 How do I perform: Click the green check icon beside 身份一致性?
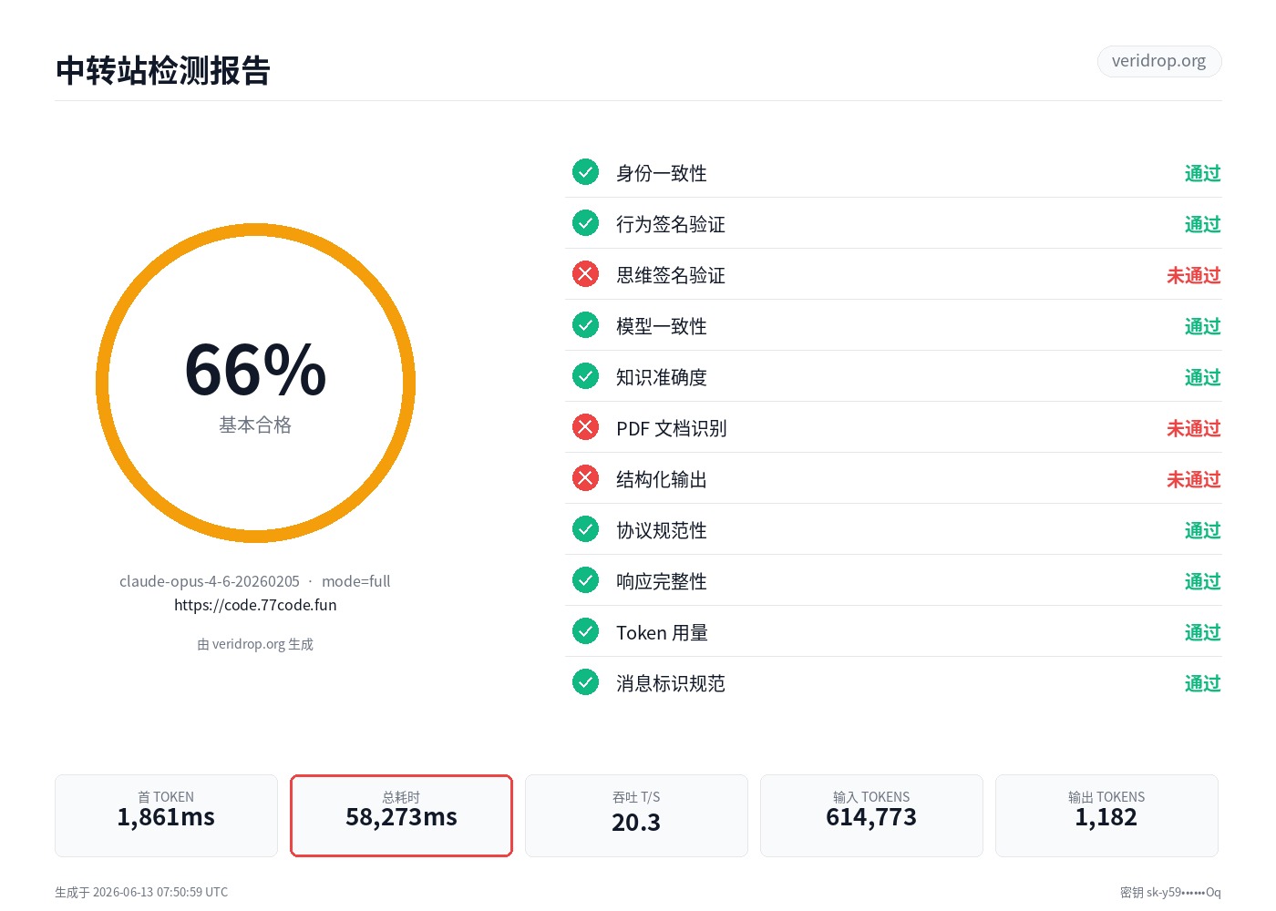click(x=585, y=171)
